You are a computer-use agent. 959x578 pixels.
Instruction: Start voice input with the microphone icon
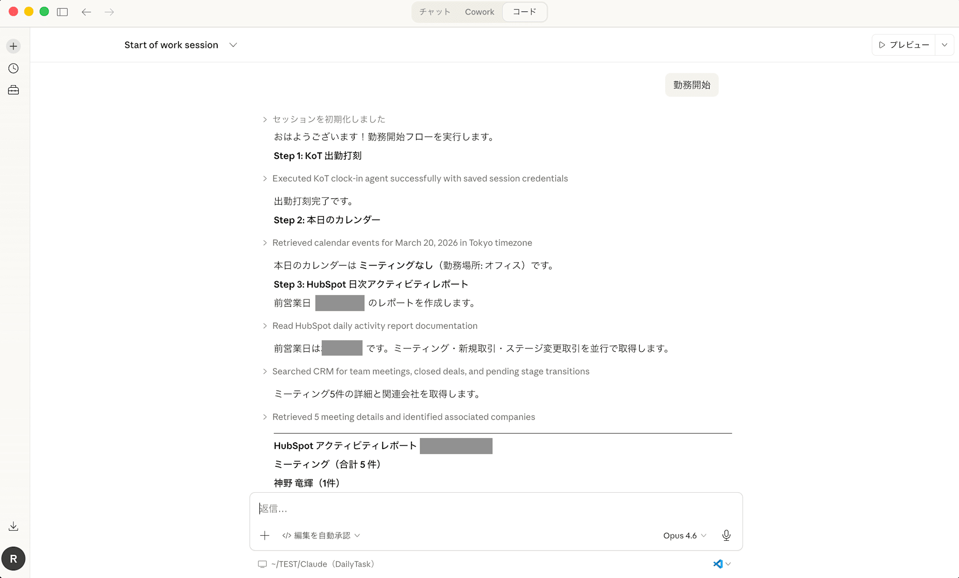pyautogui.click(x=726, y=535)
